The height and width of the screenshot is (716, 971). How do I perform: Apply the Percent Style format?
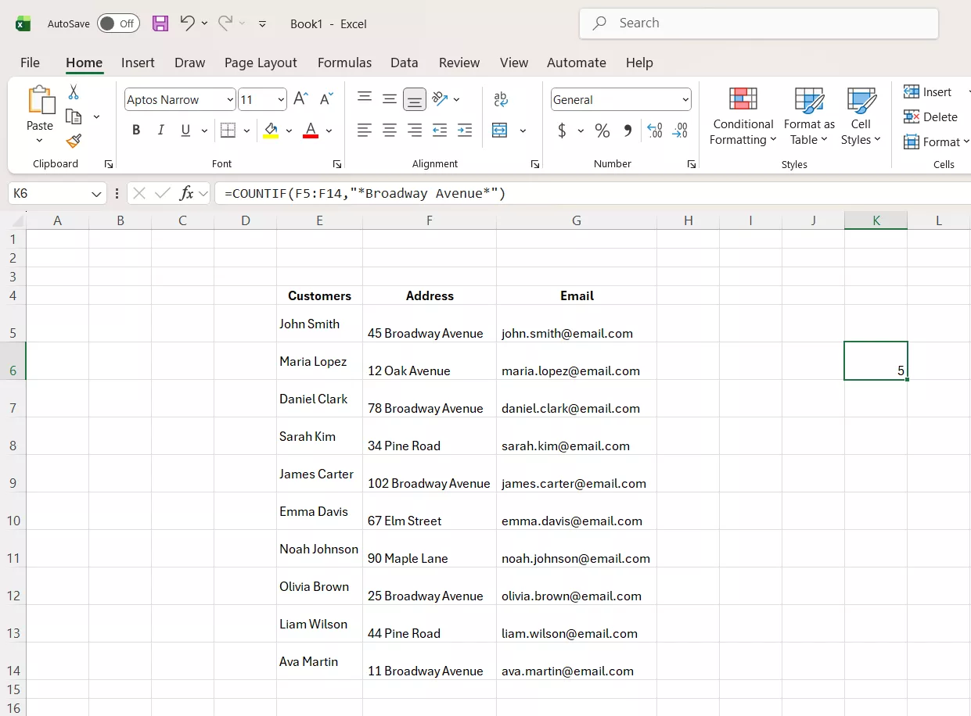pyautogui.click(x=602, y=131)
